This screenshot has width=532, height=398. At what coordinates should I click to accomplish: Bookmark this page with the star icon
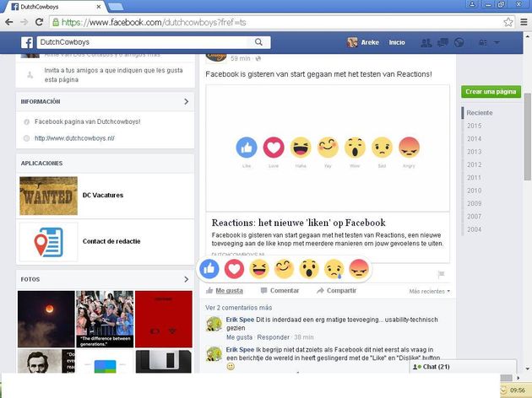pyautogui.click(x=508, y=21)
